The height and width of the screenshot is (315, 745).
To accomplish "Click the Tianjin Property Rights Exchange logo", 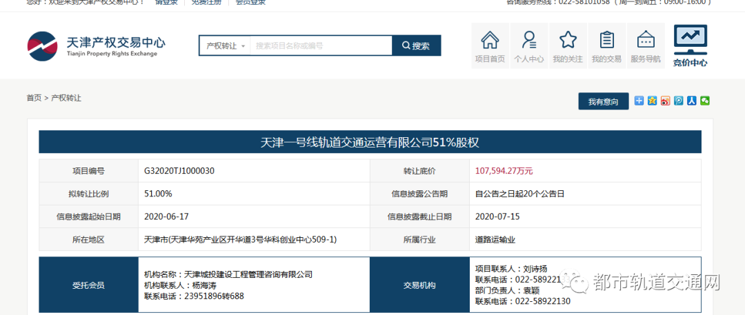I will pos(96,45).
